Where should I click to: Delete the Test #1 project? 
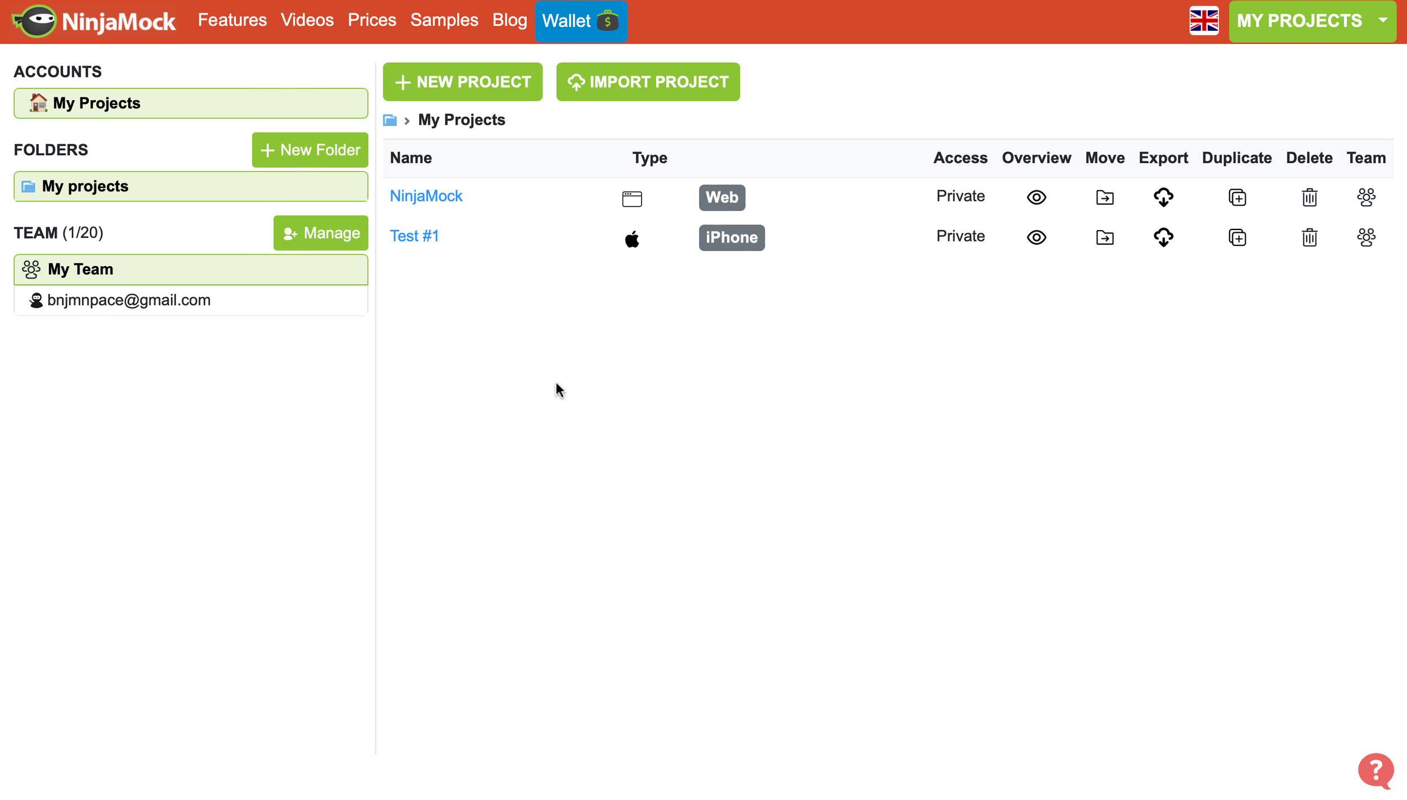click(1309, 237)
